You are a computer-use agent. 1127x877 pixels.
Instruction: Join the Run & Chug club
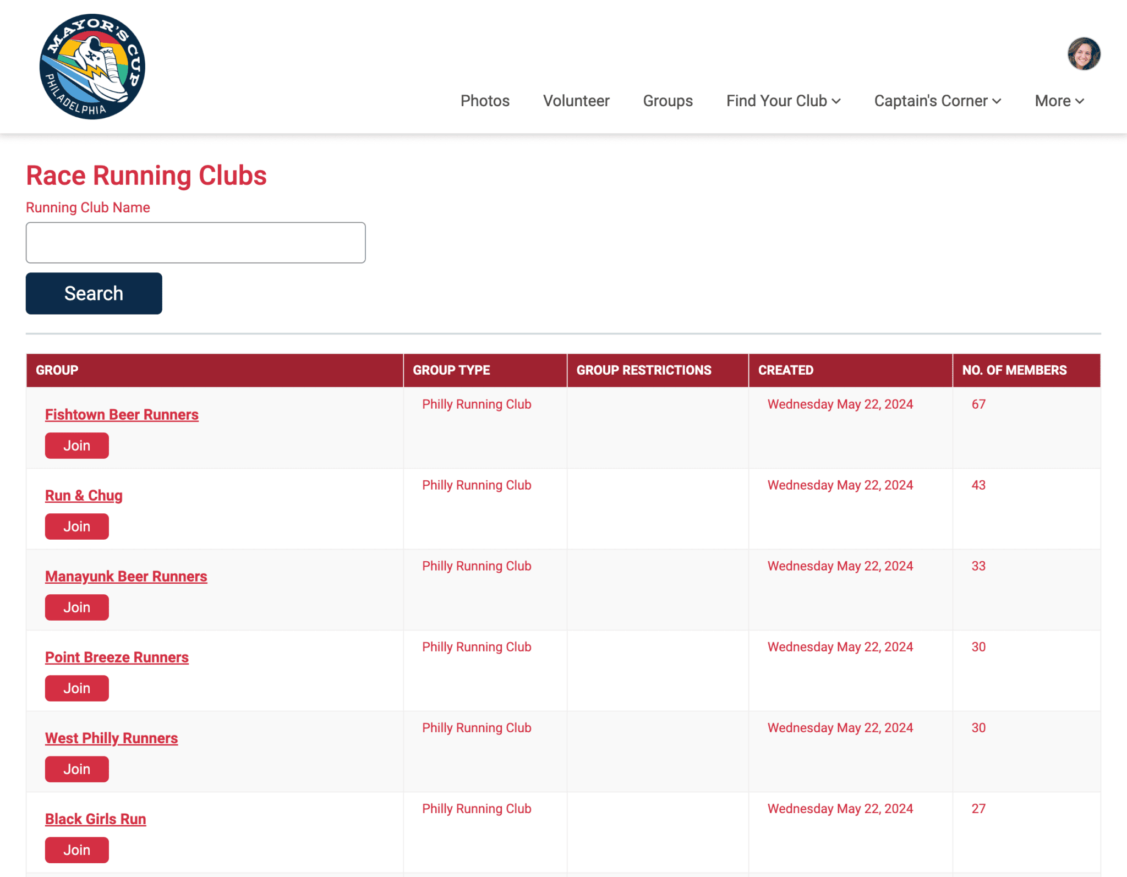click(x=76, y=527)
